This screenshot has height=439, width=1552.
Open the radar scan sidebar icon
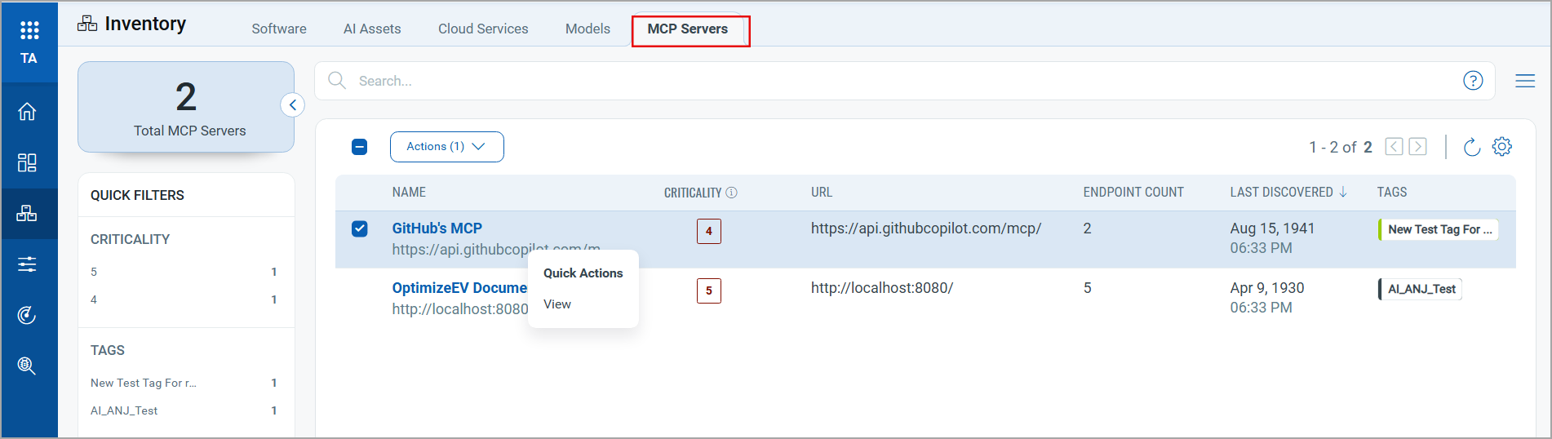[x=27, y=315]
